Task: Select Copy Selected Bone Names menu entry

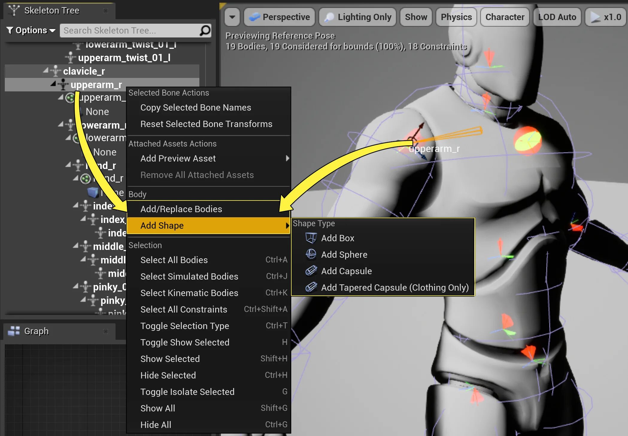Action: (195, 107)
